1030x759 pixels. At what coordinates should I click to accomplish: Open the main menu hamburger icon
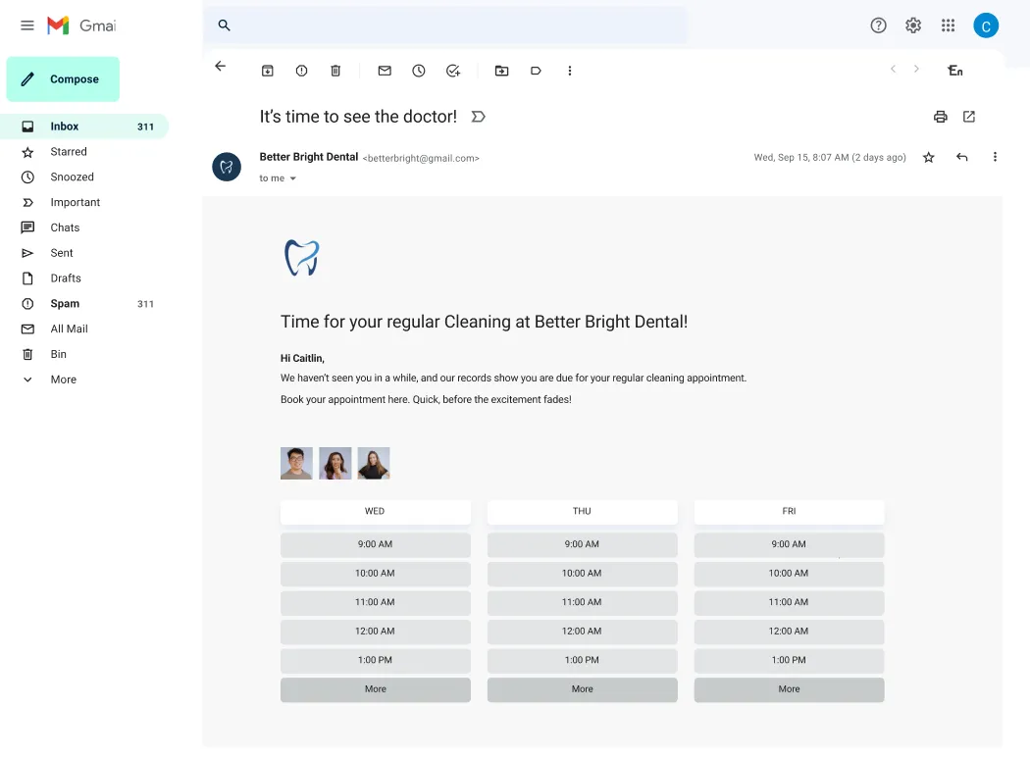tap(26, 25)
